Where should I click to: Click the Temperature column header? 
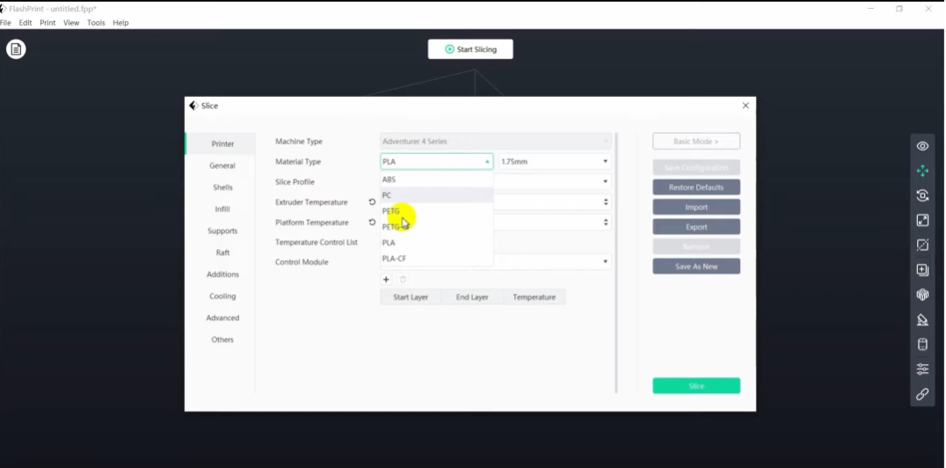(534, 297)
